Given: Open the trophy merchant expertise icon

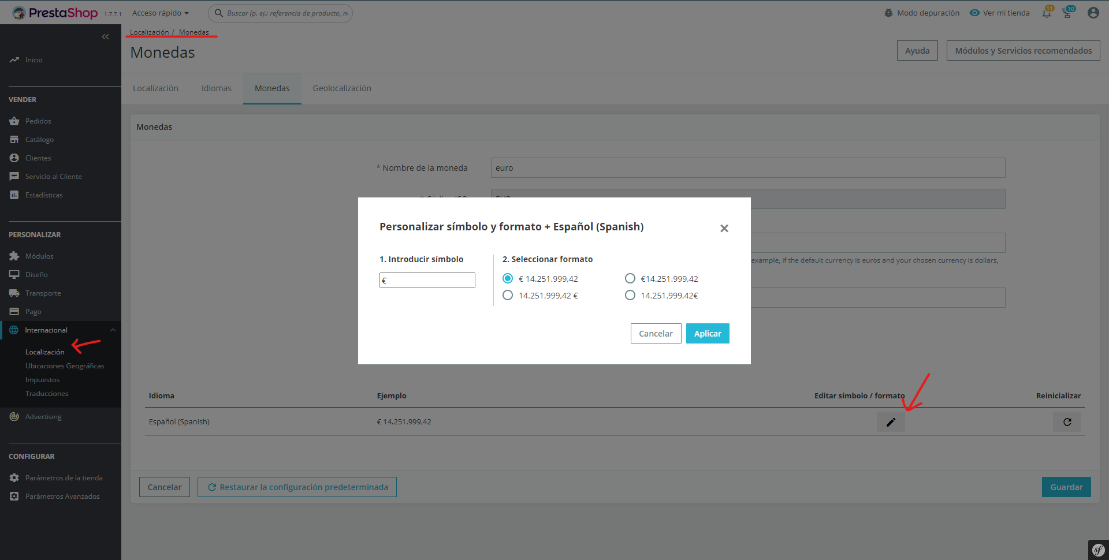Looking at the screenshot, I should point(1067,13).
